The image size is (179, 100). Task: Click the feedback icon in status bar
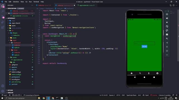click(173, 95)
